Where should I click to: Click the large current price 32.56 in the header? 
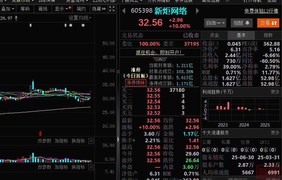pyautogui.click(x=151, y=23)
